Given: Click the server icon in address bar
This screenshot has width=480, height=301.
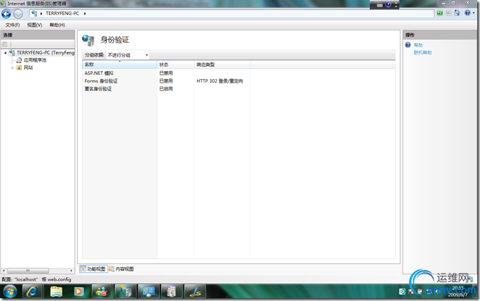Looking at the screenshot, I should coord(34,14).
